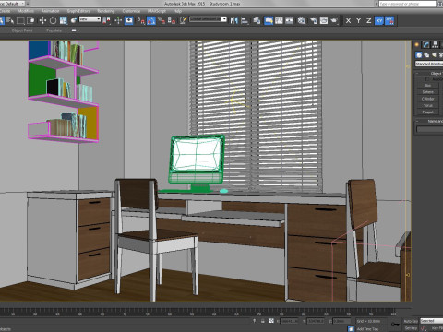Click the Sphere primitive button
443x332 pixels.
coord(427,92)
